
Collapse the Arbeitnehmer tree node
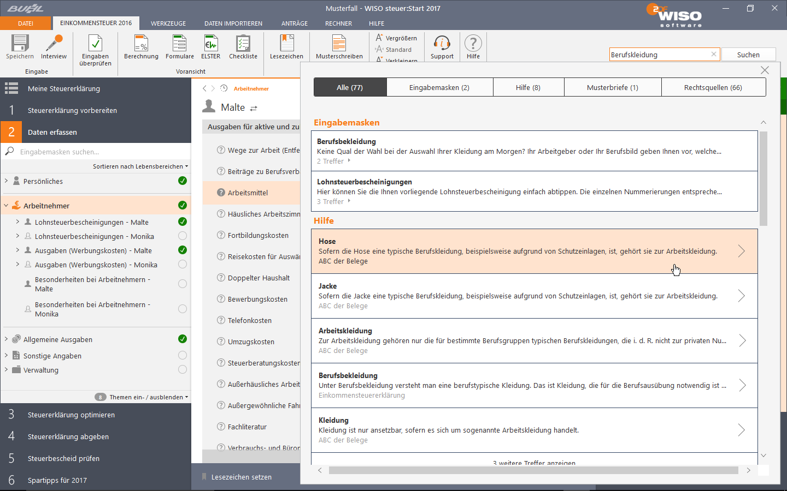click(x=6, y=206)
